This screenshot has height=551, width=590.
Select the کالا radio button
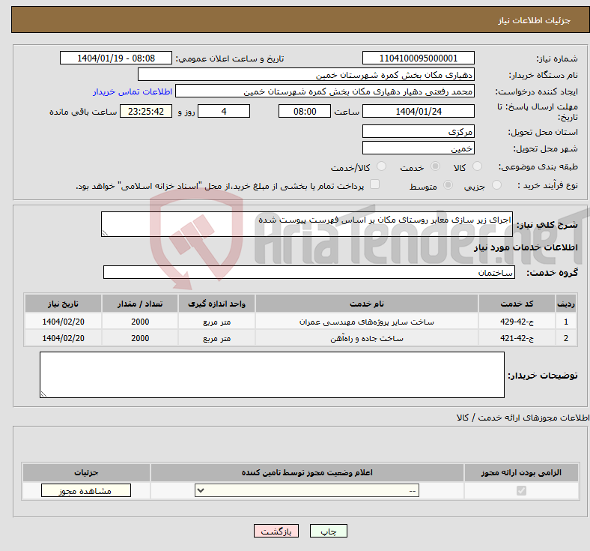(477, 166)
